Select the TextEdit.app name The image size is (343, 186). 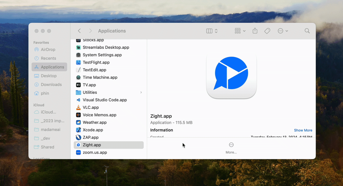click(94, 70)
